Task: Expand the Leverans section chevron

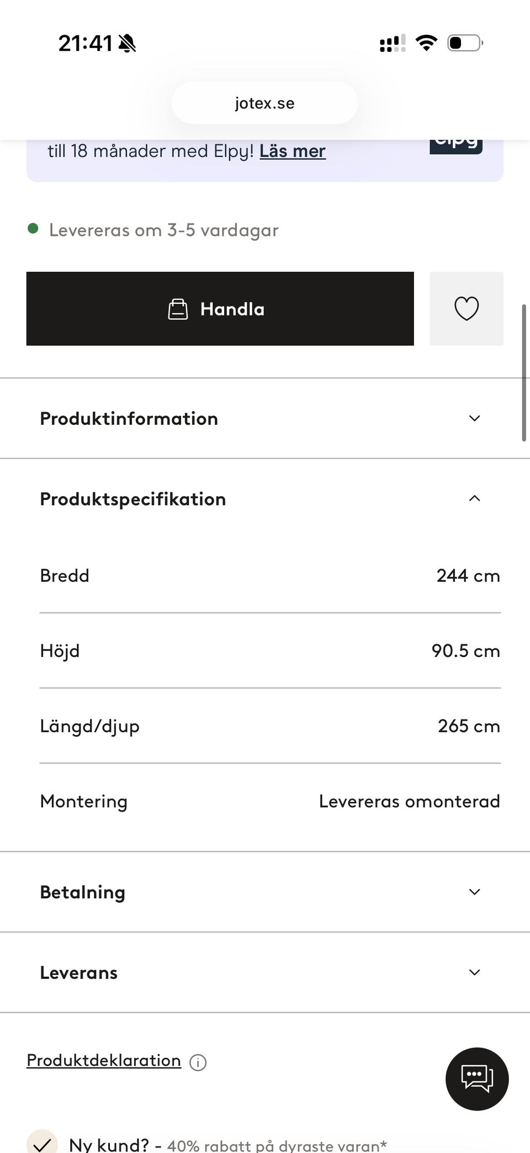Action: coord(474,972)
